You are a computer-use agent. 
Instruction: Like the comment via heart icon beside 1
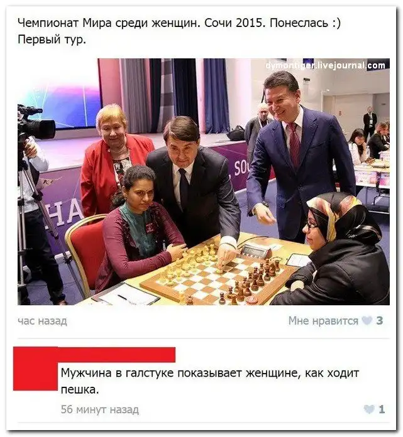pos(369,409)
